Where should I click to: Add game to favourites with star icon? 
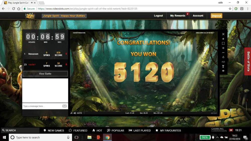223,39
